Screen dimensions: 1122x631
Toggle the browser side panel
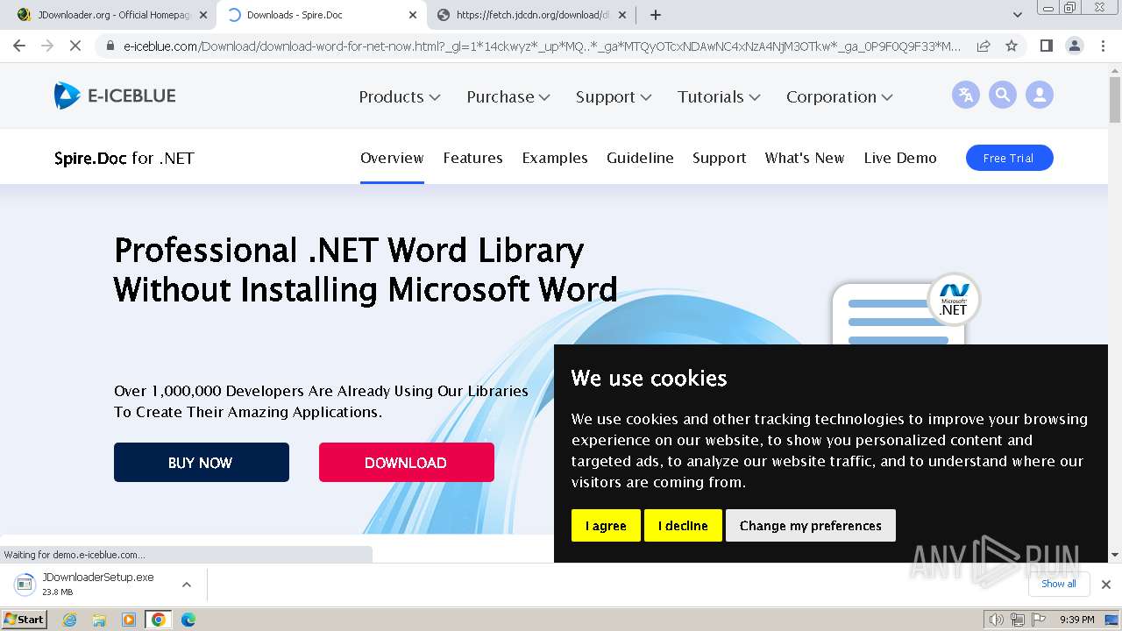coord(1046,46)
